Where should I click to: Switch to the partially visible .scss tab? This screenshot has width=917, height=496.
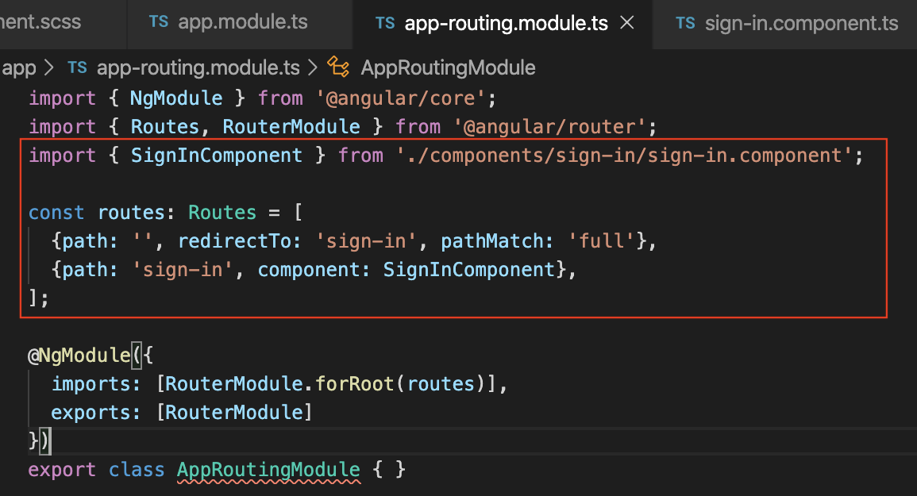tap(41, 22)
